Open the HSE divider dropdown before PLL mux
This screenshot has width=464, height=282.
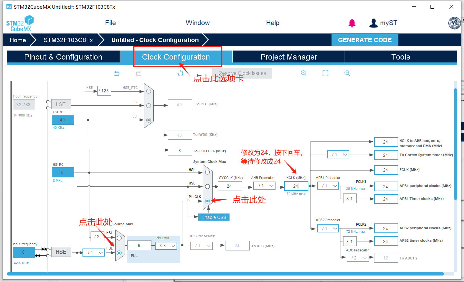(94, 253)
